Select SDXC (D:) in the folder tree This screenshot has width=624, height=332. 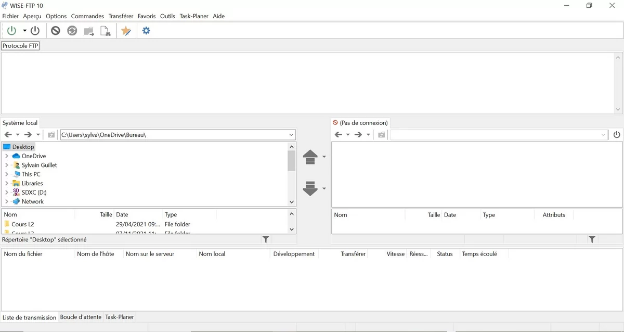tap(34, 193)
